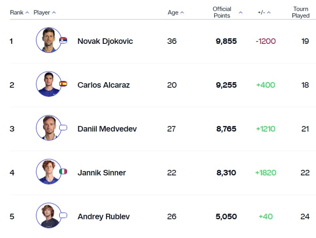Open the Carlos Alcaraz player link
This screenshot has width=316, height=238.
103,85
